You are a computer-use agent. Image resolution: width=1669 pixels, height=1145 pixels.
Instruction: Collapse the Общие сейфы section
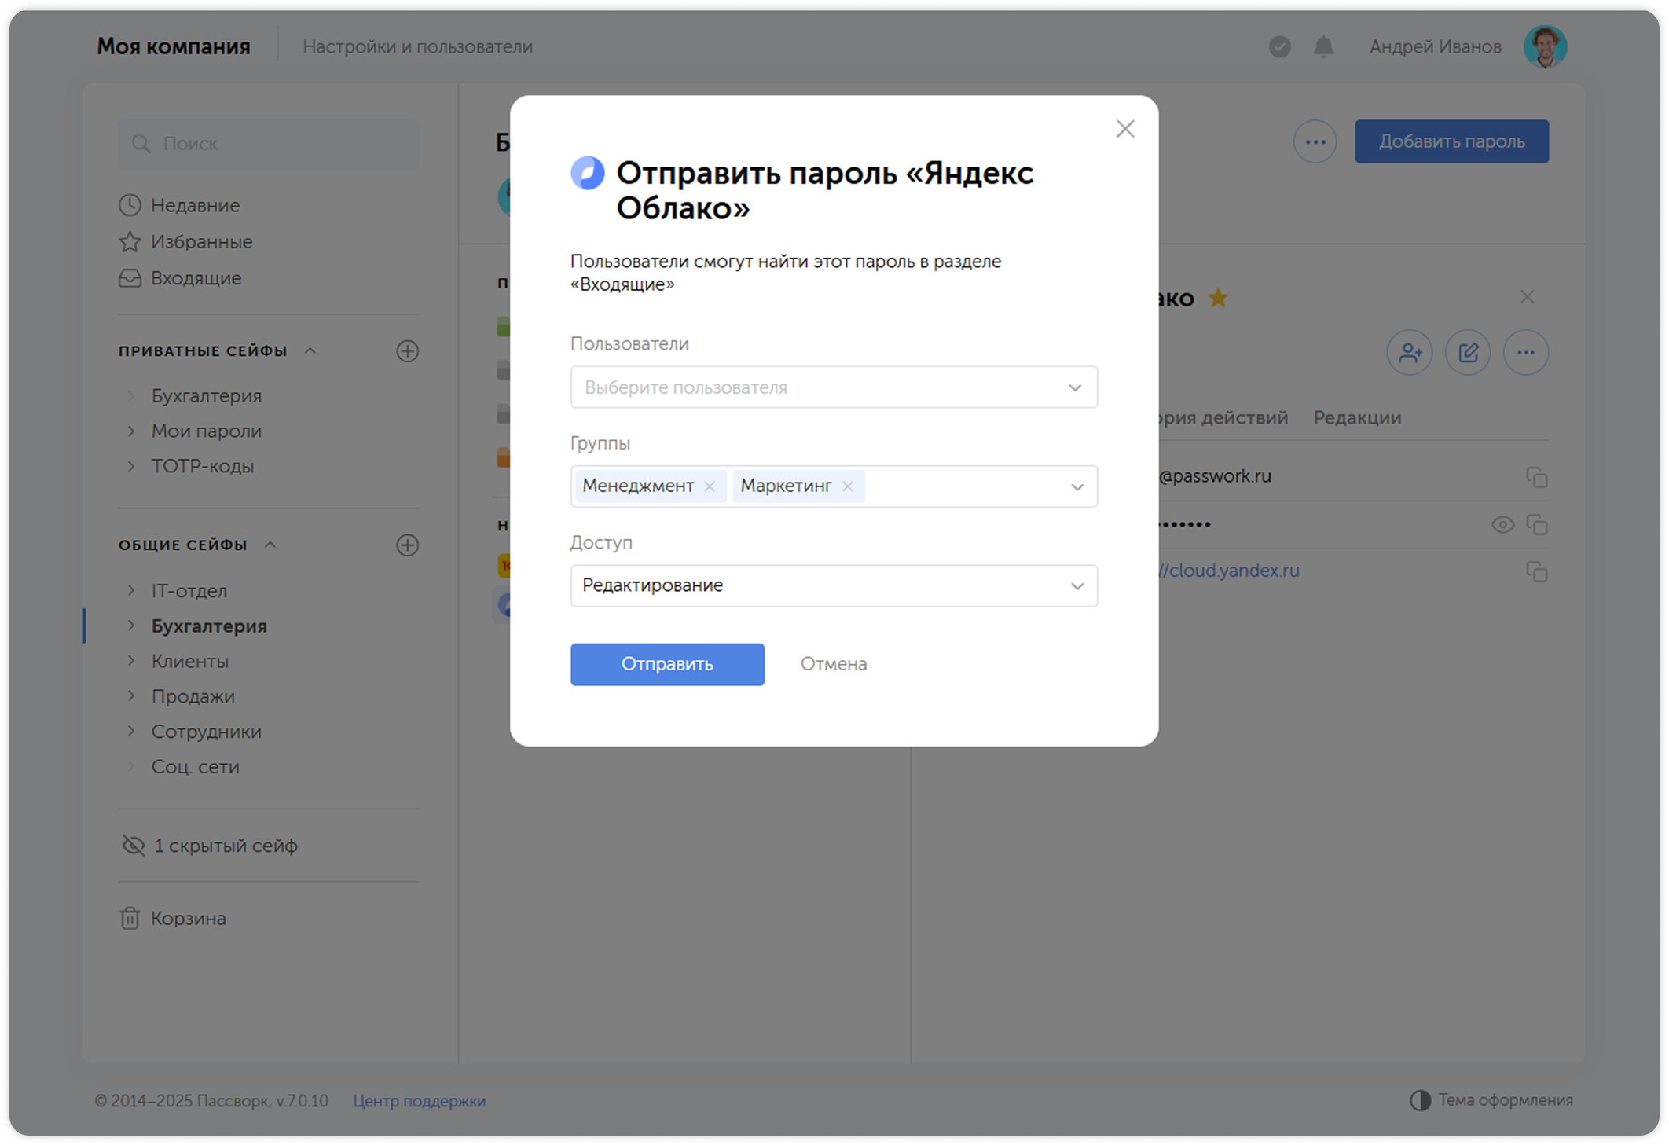270,545
